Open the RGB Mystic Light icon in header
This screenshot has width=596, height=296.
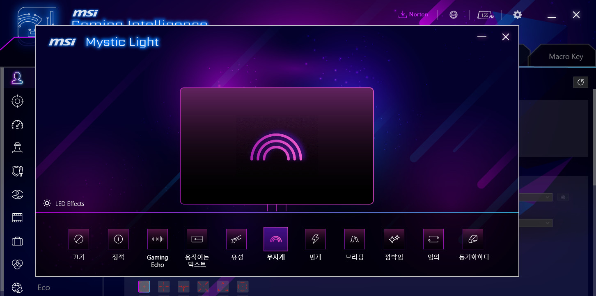[454, 15]
